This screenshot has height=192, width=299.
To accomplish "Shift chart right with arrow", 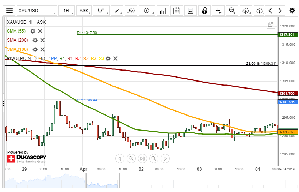I will (280, 11).
